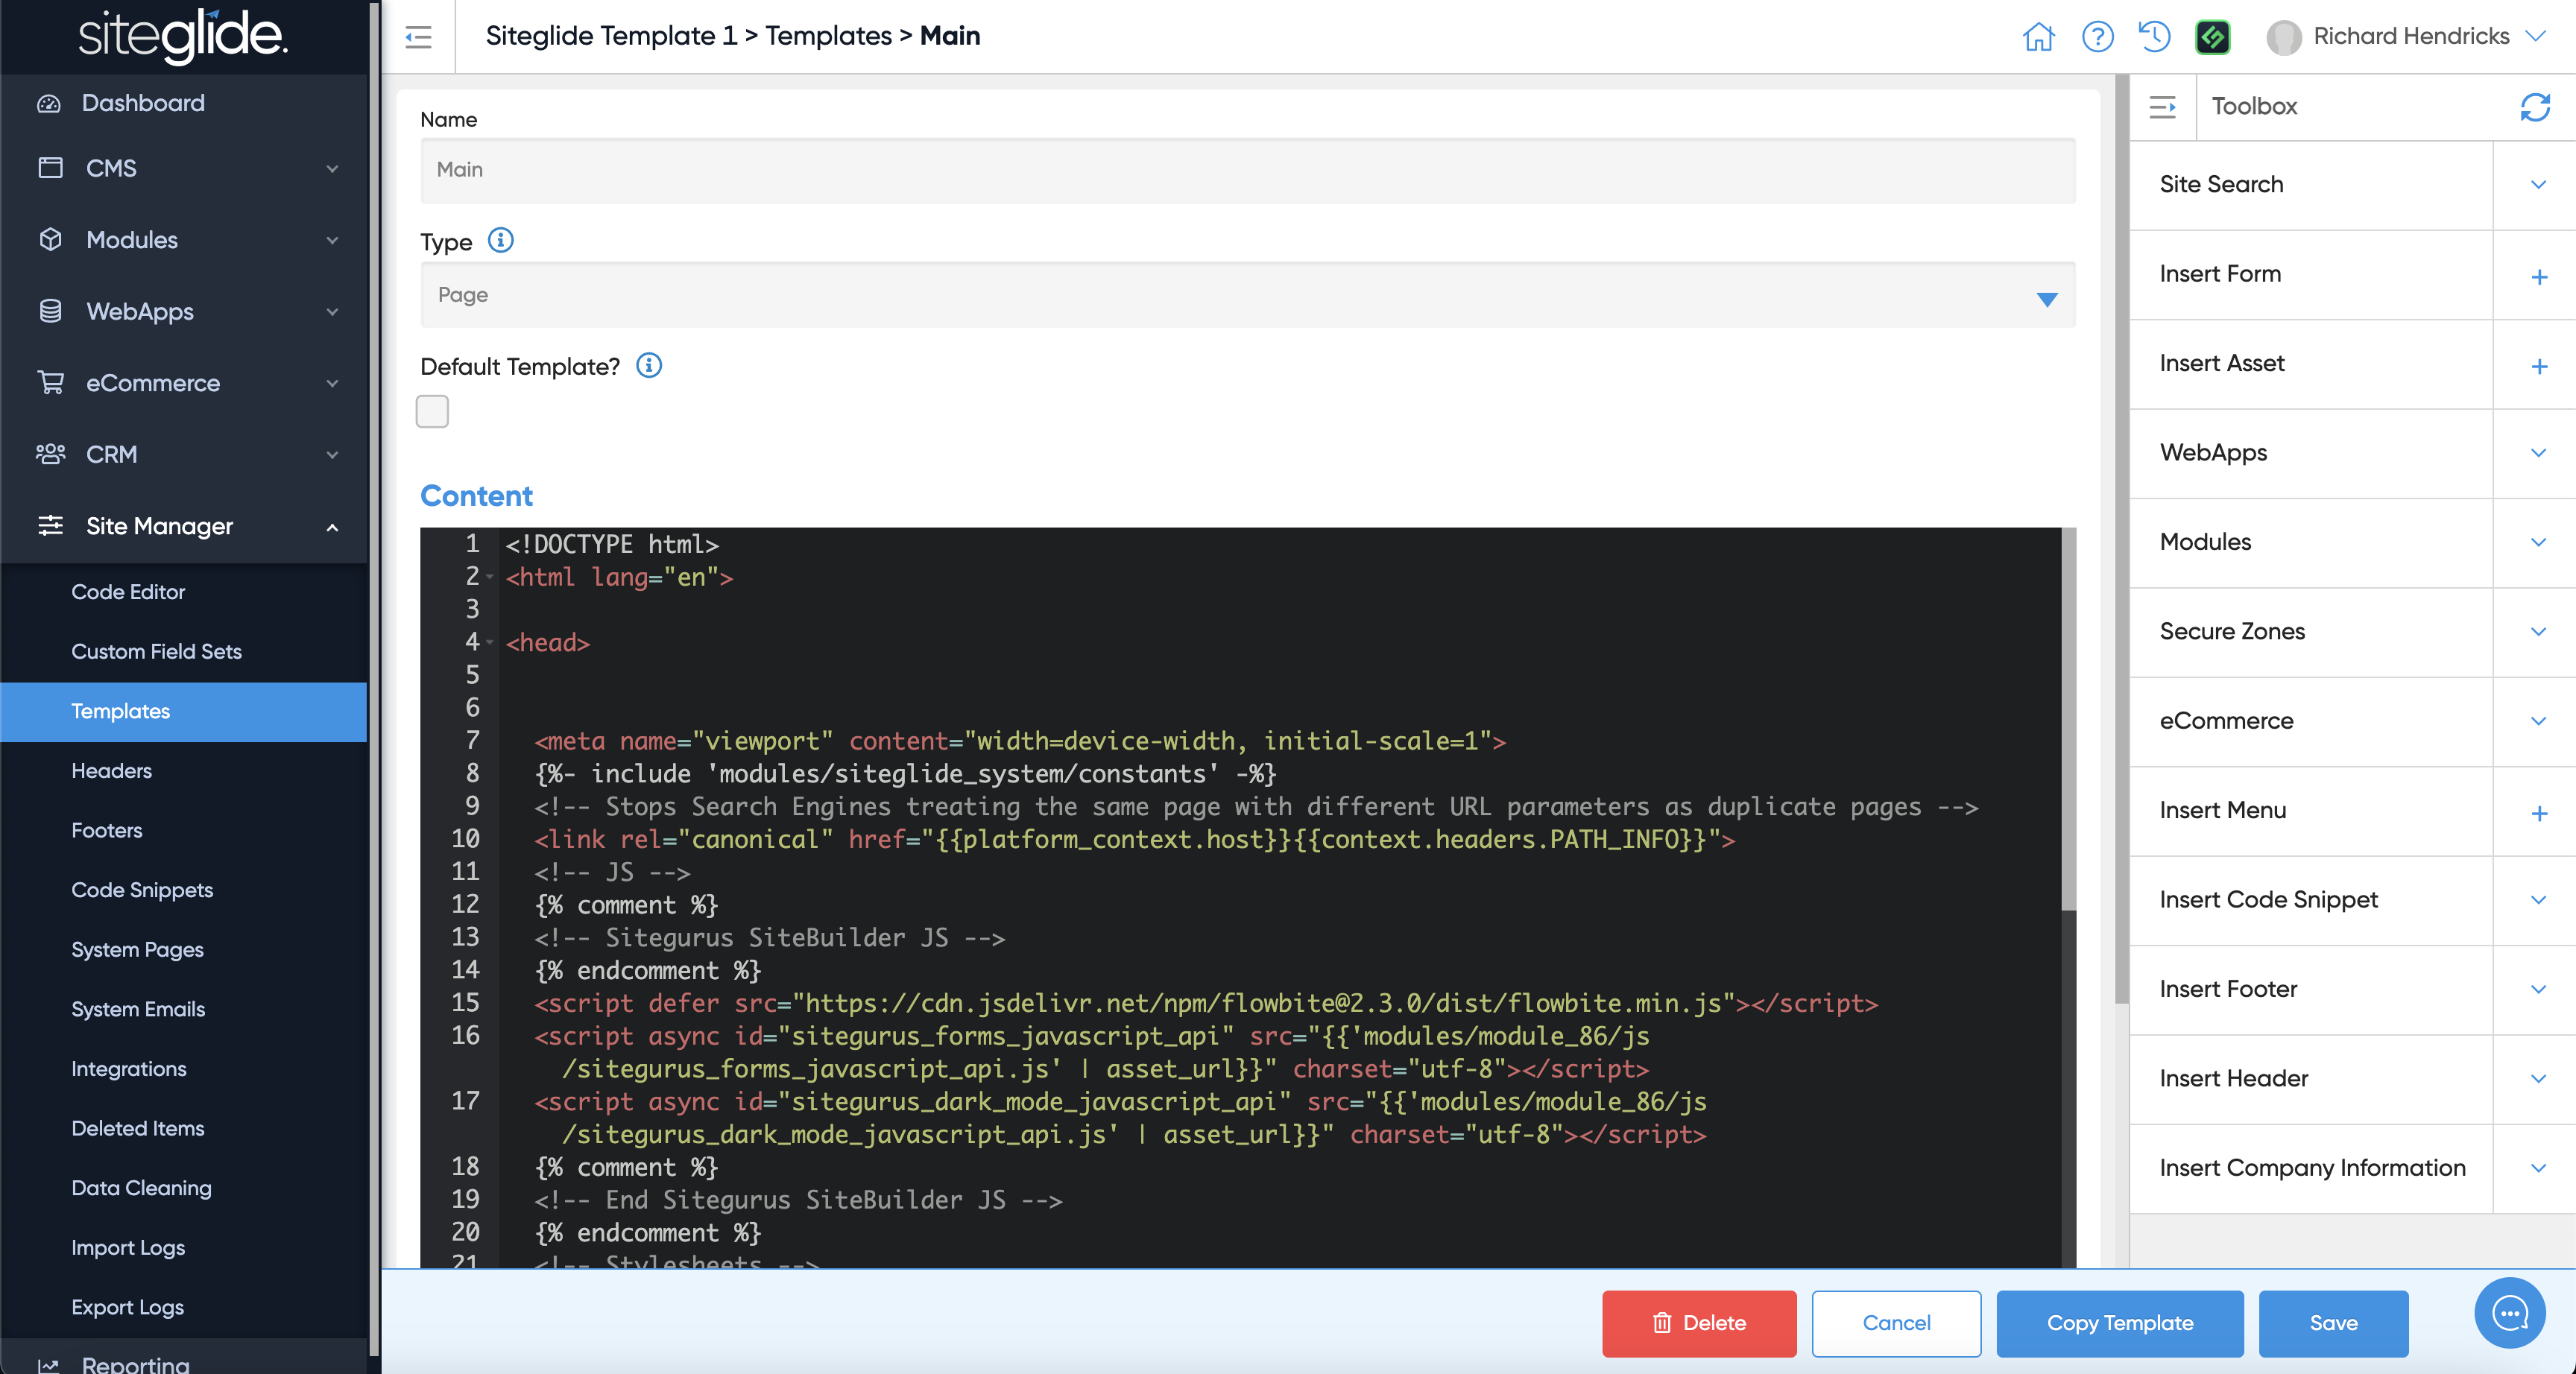
Task: Expand Insert Code Snippet section
Action: [x=2538, y=900]
